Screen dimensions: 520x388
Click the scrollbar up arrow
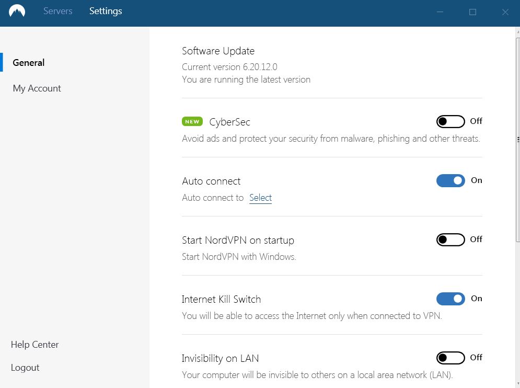[518, 32]
